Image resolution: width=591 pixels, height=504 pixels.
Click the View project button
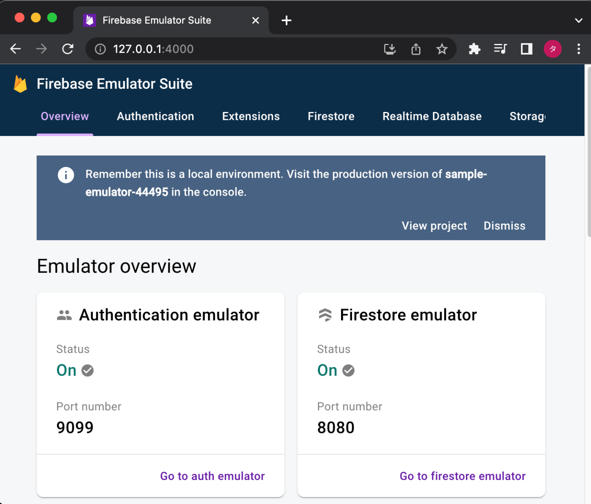(434, 226)
